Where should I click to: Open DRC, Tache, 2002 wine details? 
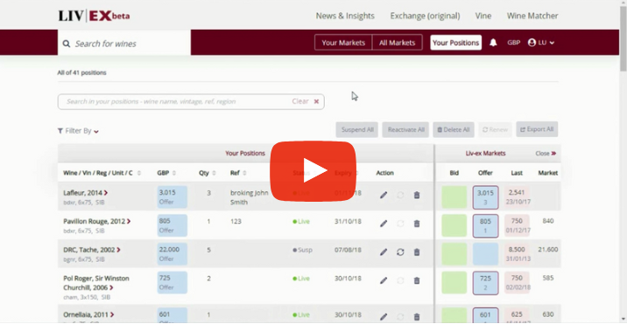92,250
